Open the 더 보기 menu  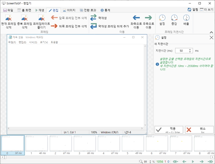click(206, 9)
